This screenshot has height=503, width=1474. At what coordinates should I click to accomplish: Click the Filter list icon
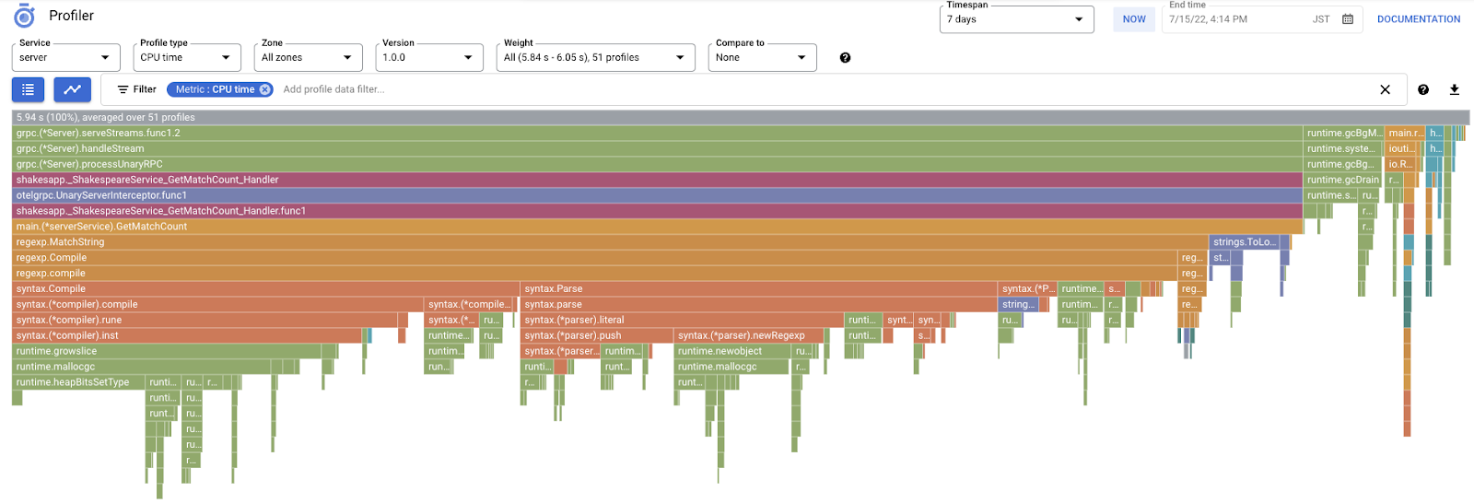[x=123, y=89]
